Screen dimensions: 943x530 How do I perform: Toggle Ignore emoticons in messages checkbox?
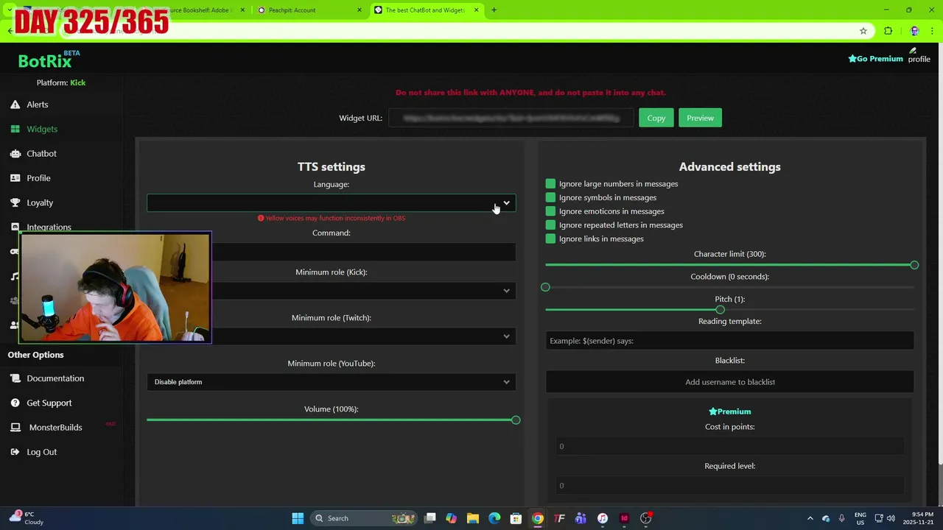click(550, 211)
